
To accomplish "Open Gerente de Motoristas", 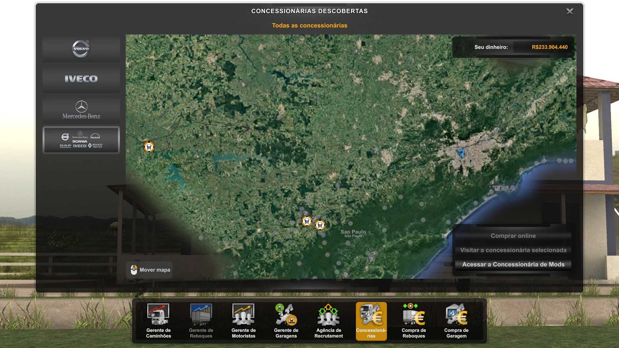I will (x=243, y=321).
